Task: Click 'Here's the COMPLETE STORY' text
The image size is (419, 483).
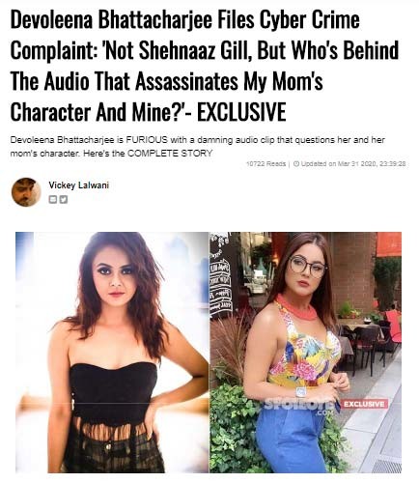Action: click(x=148, y=154)
